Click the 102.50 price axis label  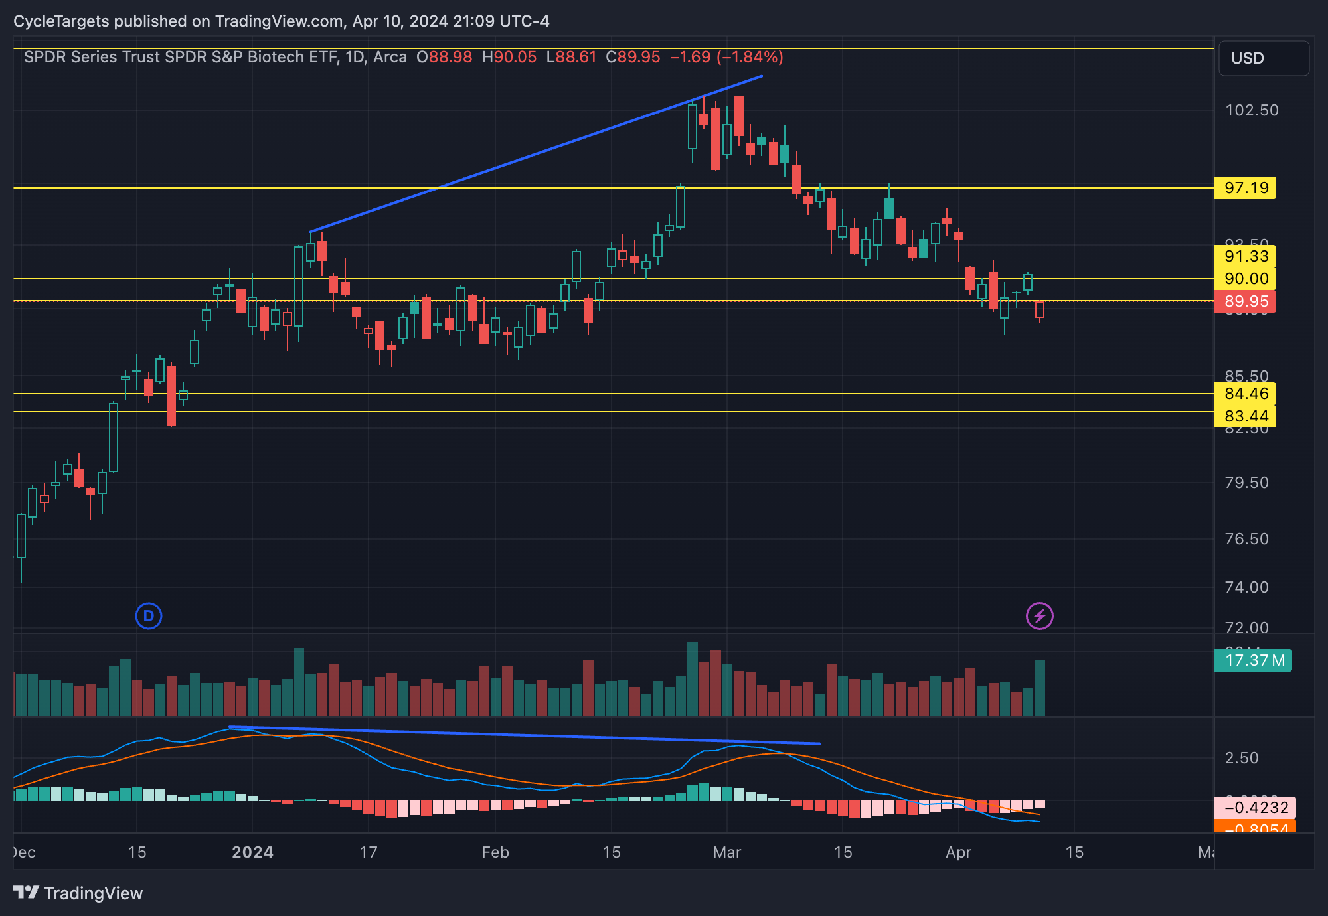point(1252,110)
